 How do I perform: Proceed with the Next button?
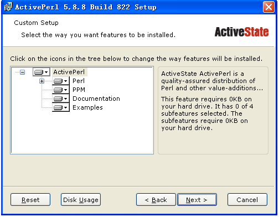pos(197,199)
